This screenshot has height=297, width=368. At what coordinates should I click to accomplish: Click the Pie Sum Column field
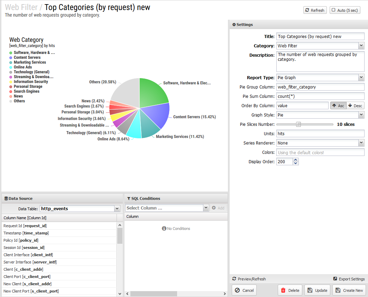click(x=320, y=96)
